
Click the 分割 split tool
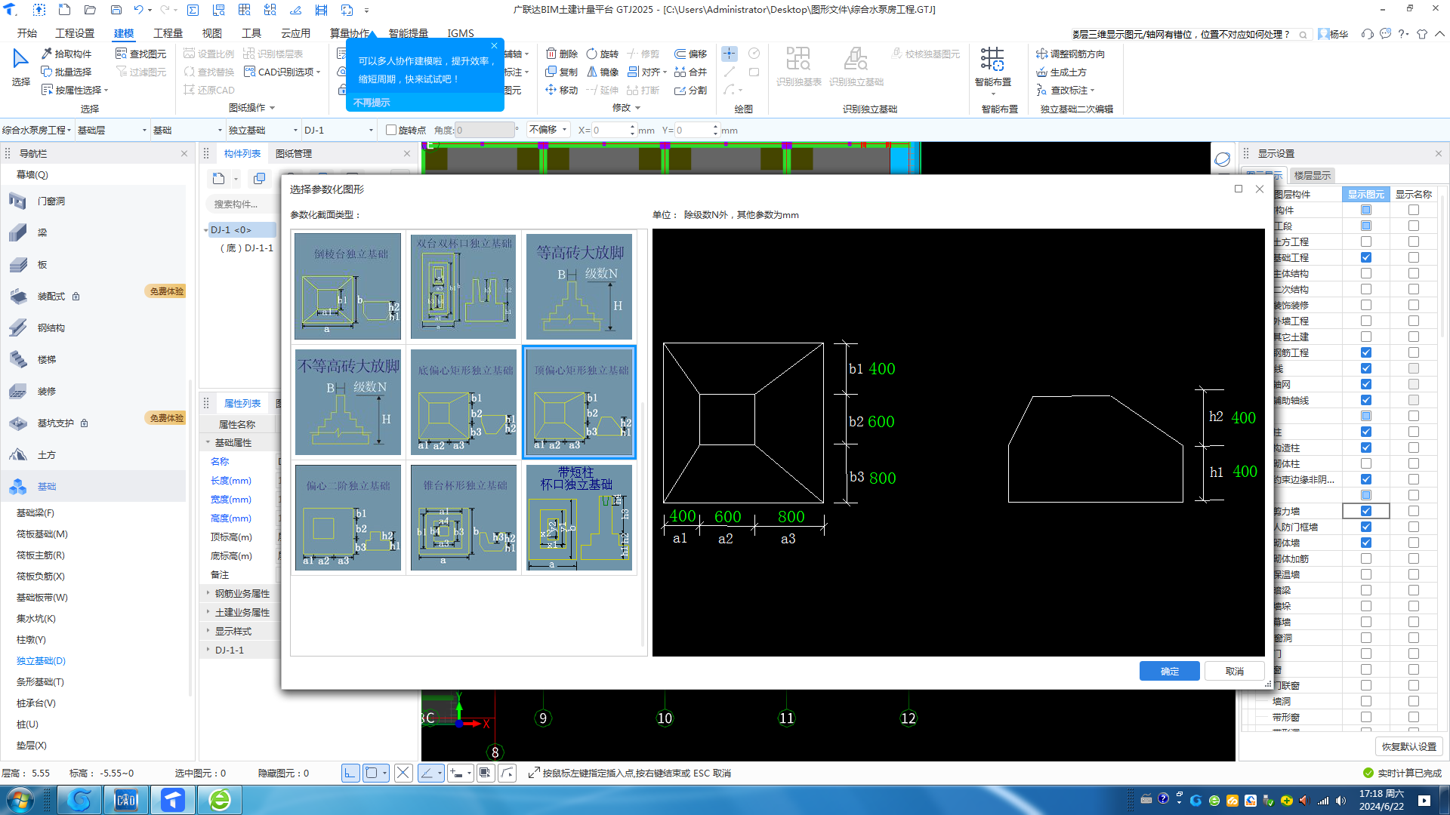point(691,90)
